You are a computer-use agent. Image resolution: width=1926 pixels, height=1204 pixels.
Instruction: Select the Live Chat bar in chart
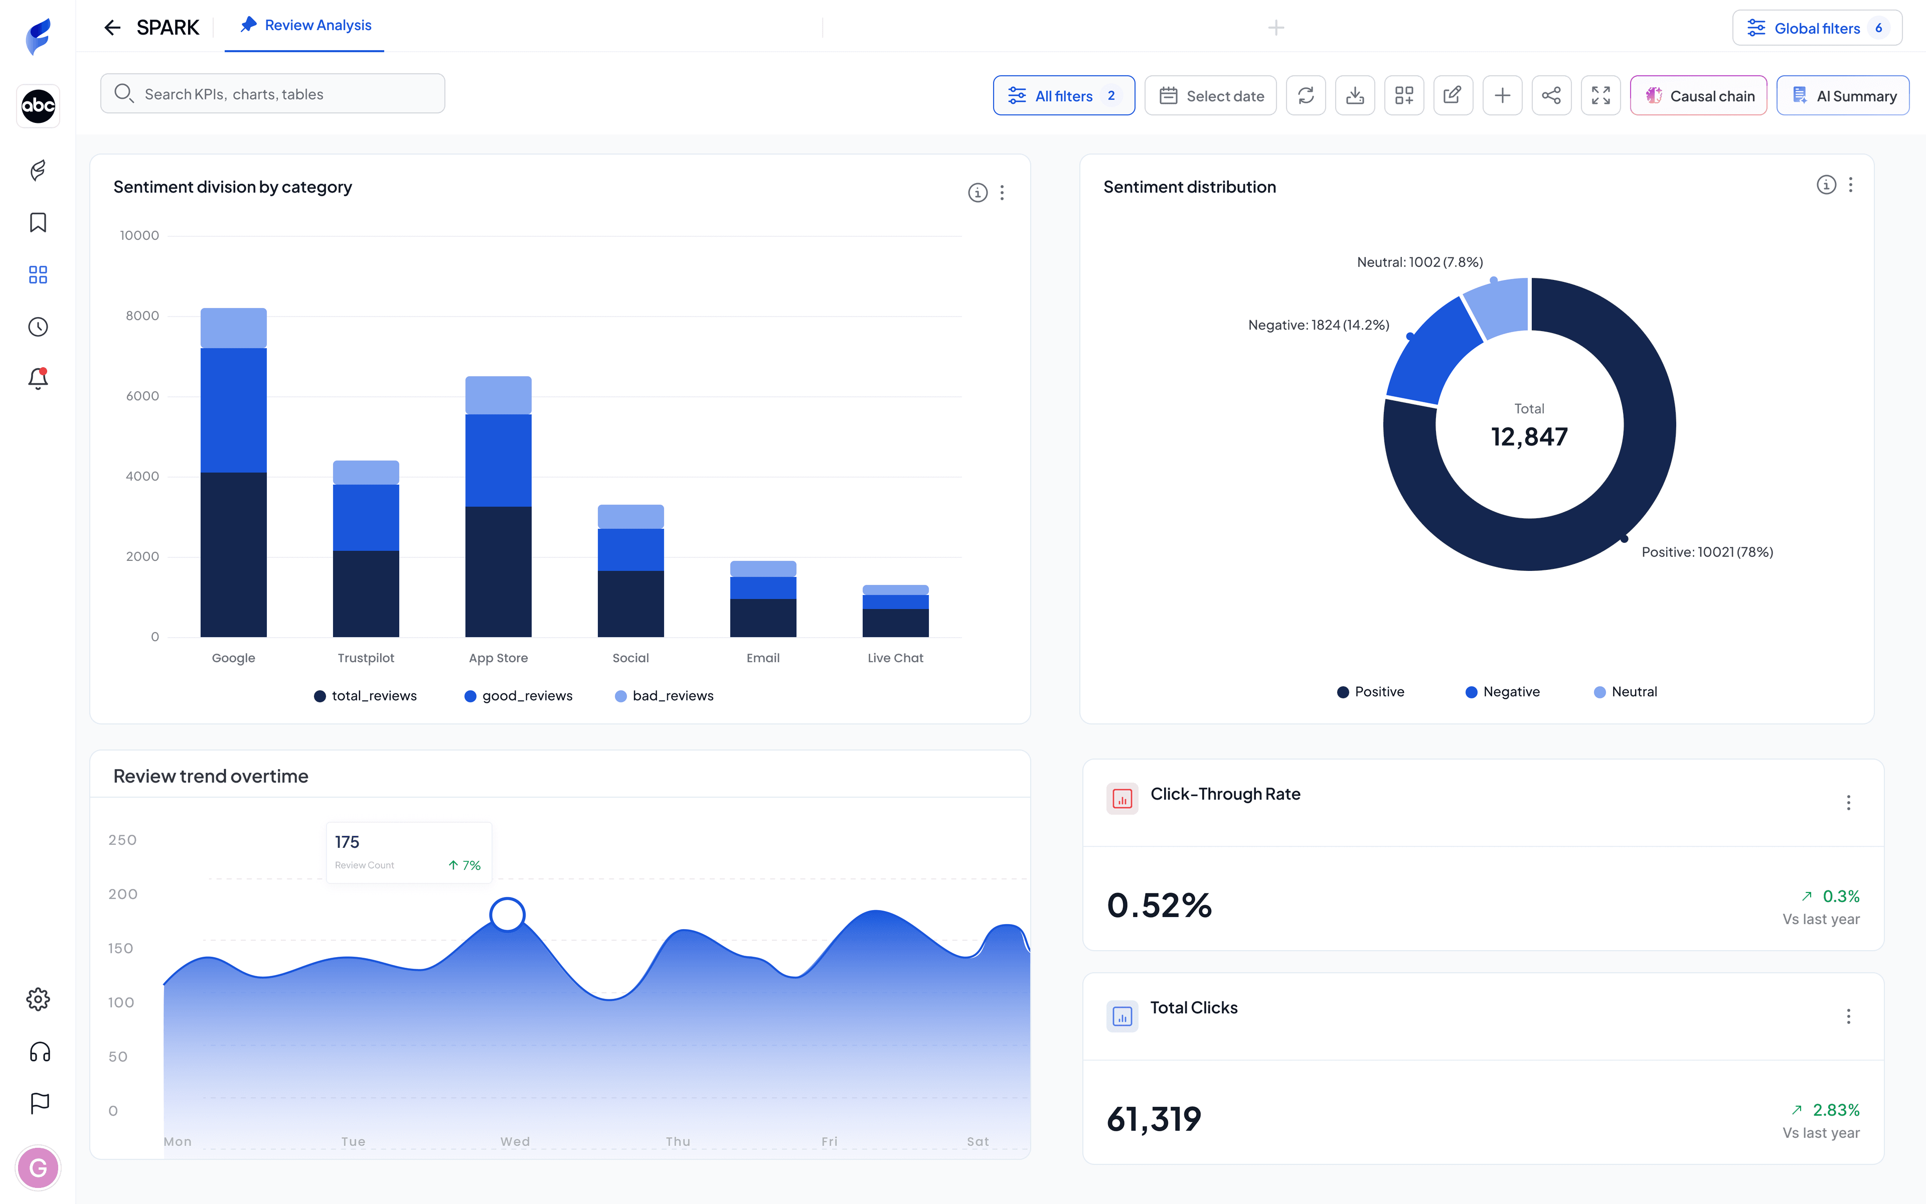[x=895, y=611]
